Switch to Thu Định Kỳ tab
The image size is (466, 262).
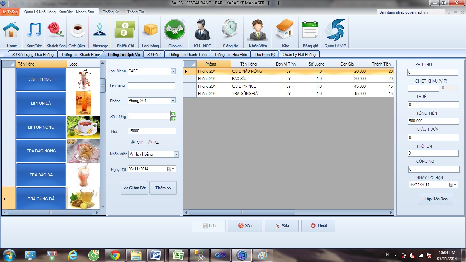coord(265,54)
